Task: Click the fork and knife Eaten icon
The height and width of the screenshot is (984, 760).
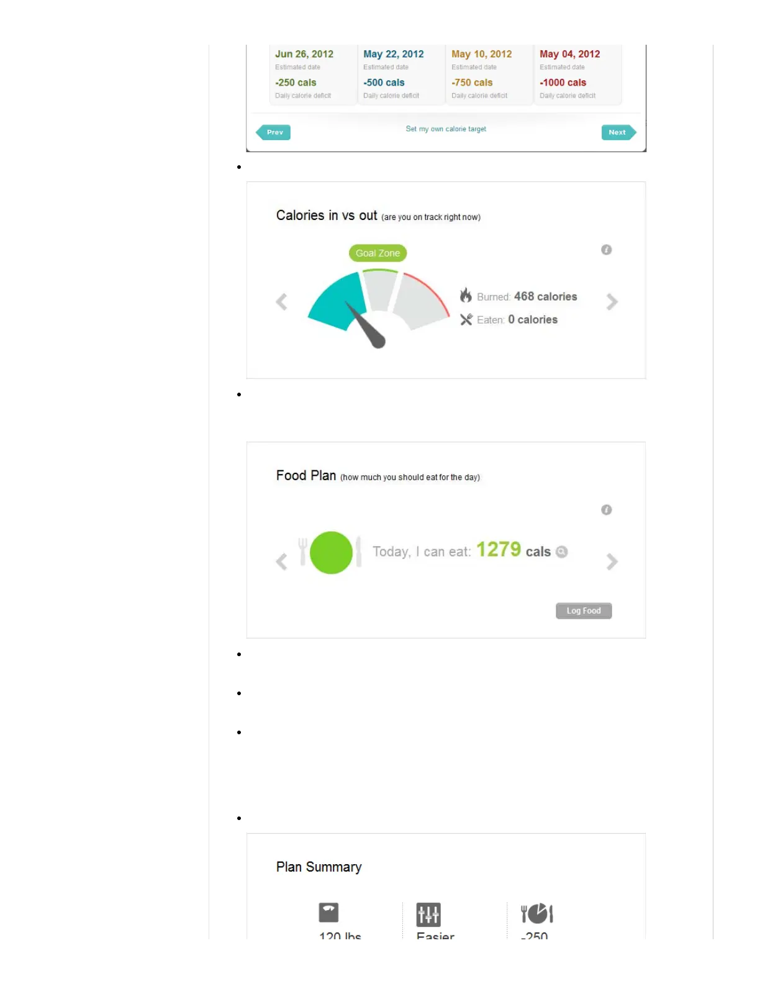Action: (466, 320)
